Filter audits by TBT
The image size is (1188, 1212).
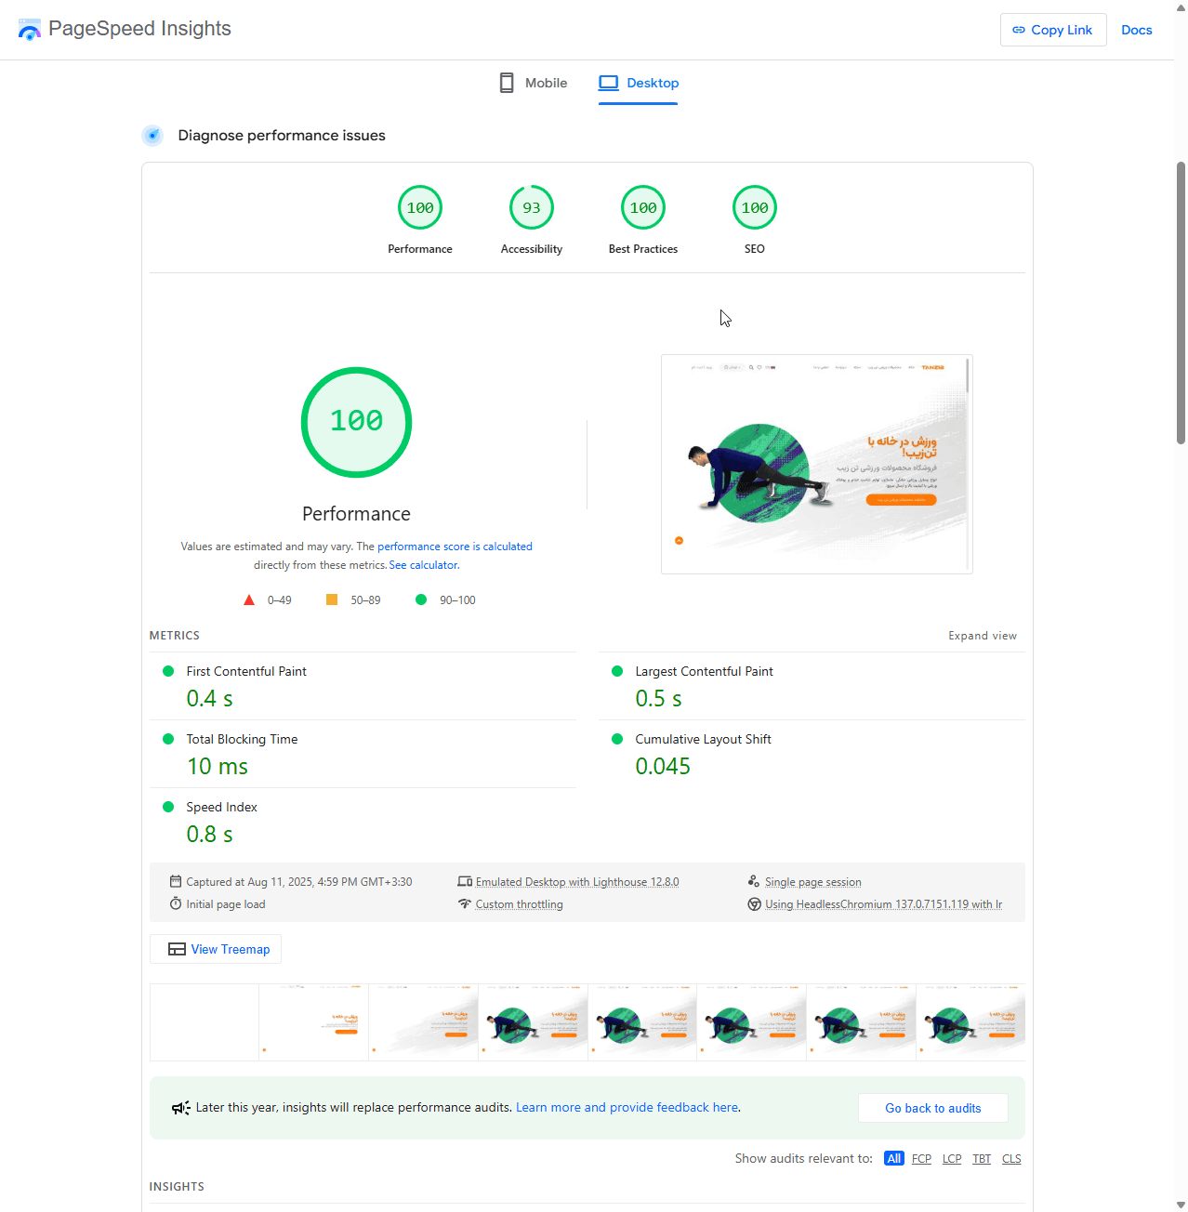(x=982, y=1159)
